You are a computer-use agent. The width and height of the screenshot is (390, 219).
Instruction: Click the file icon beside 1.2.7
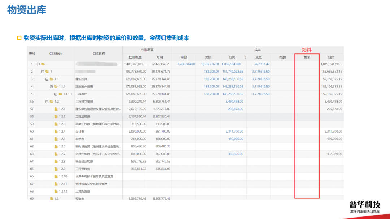pyautogui.click(x=56, y=154)
